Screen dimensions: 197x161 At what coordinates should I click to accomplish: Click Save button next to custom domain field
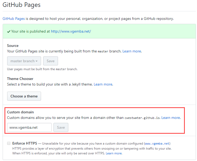coord(61,127)
